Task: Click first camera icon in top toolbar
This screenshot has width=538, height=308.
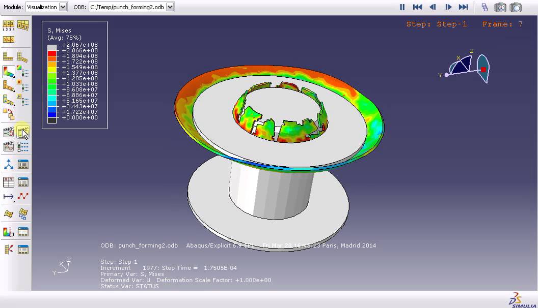Action: pos(500,7)
